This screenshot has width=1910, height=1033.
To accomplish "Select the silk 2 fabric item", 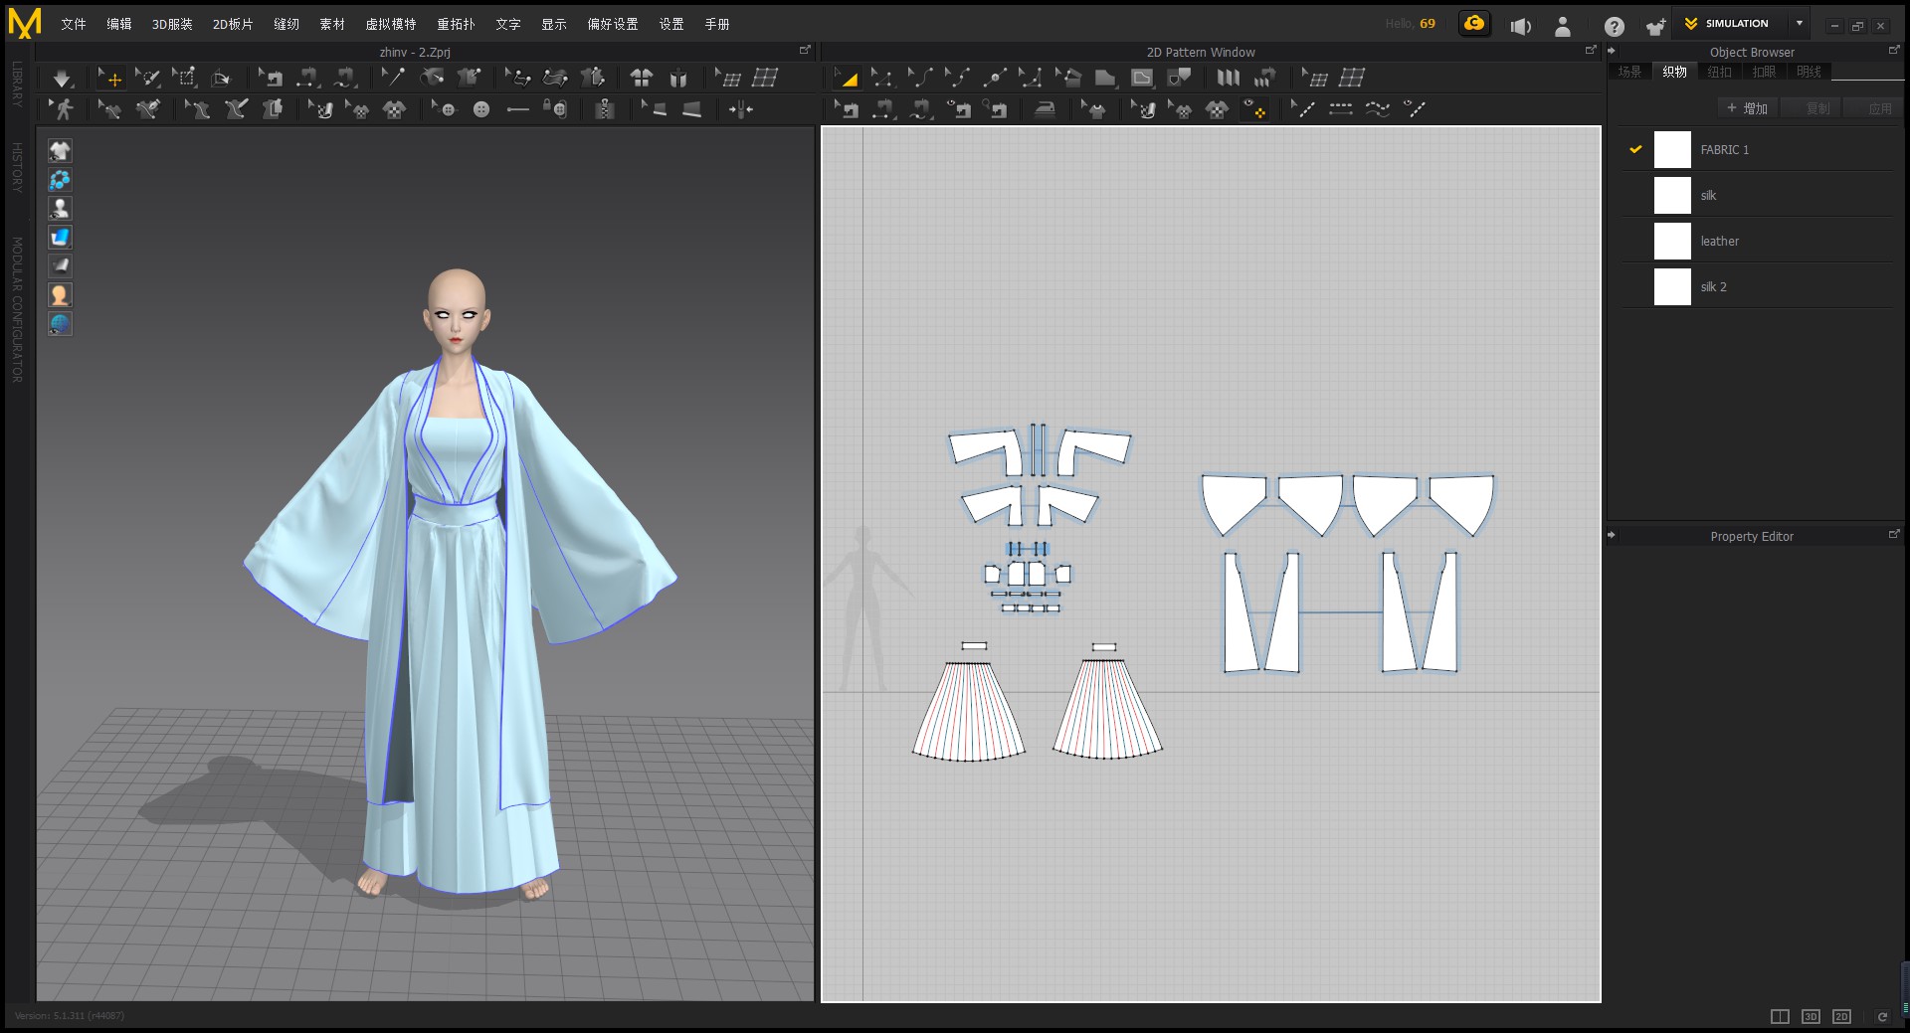I will pyautogui.click(x=1713, y=286).
